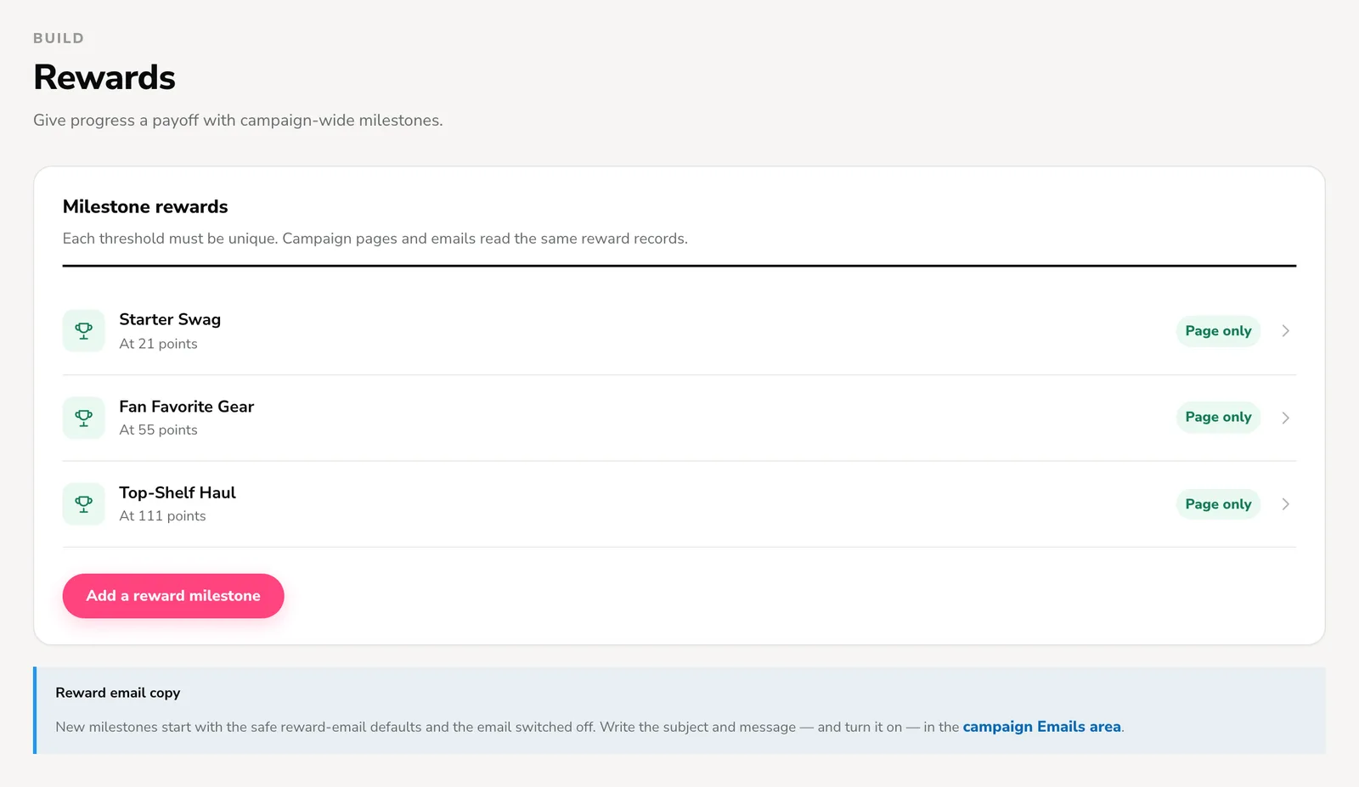The width and height of the screenshot is (1359, 787).
Task: Open the Top-Shelf Haul milestone title
Action: [x=178, y=492]
